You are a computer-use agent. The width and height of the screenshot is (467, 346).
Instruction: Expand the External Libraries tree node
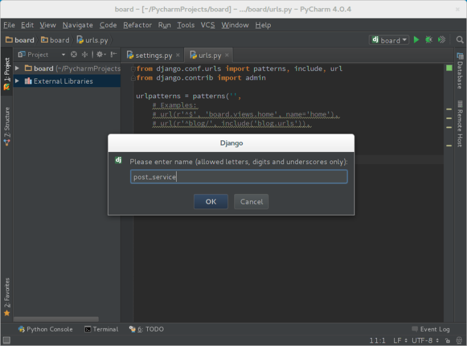(17, 81)
